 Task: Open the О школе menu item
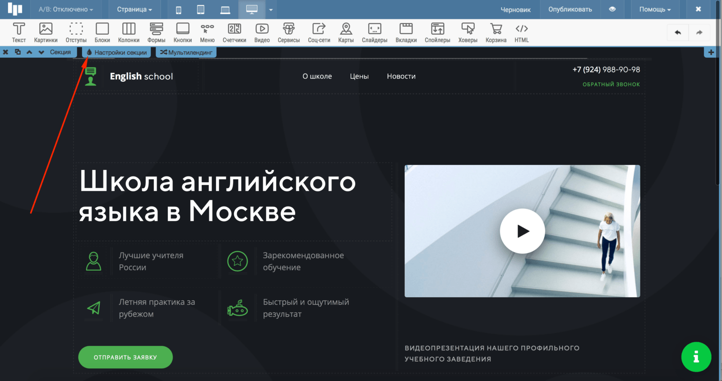click(x=317, y=76)
